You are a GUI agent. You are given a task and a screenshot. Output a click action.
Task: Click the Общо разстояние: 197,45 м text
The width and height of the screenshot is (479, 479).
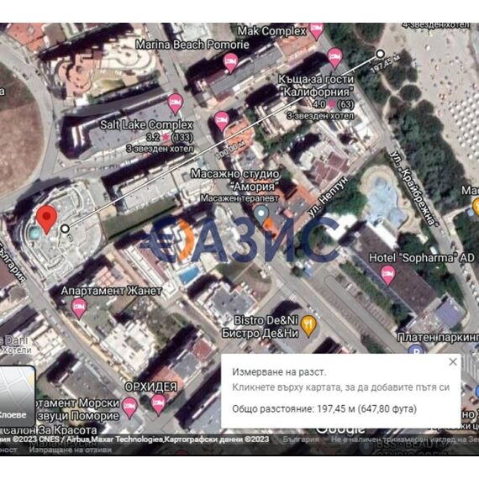coord(324,408)
